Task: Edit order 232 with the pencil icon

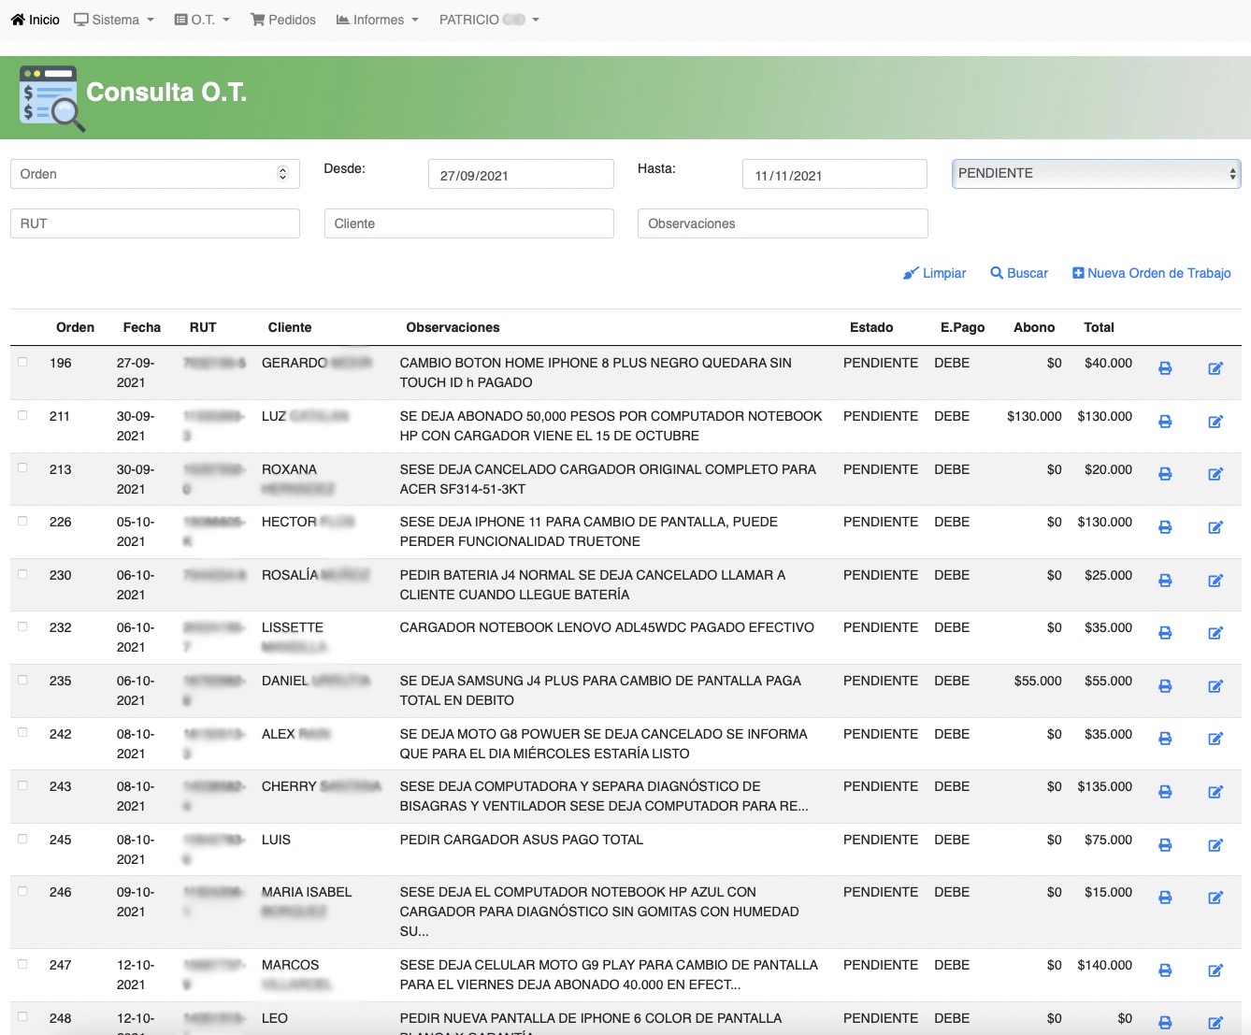Action: tap(1215, 633)
